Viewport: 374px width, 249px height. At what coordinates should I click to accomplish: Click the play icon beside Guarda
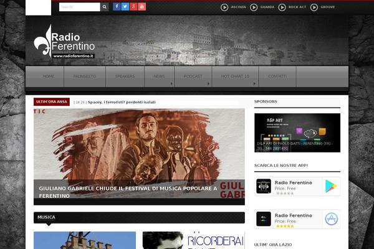pyautogui.click(x=254, y=7)
